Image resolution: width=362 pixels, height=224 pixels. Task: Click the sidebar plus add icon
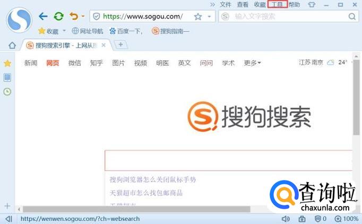point(7,206)
